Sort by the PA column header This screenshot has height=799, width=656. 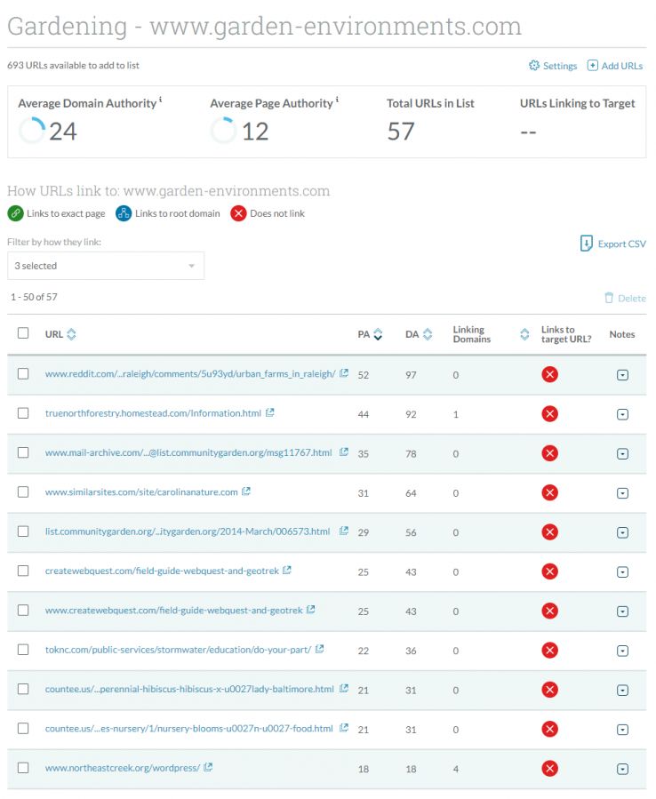click(x=378, y=334)
